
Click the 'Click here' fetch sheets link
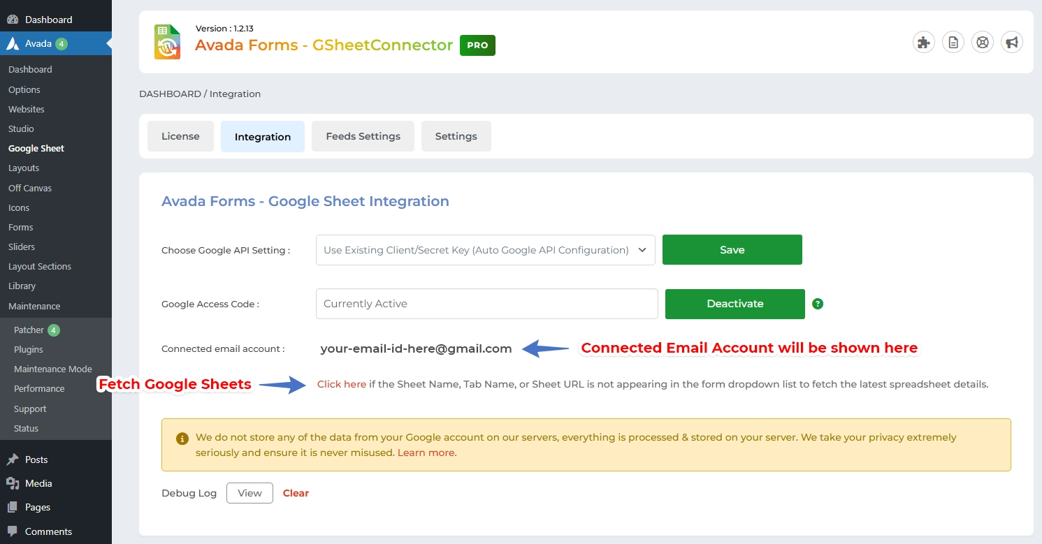click(341, 384)
